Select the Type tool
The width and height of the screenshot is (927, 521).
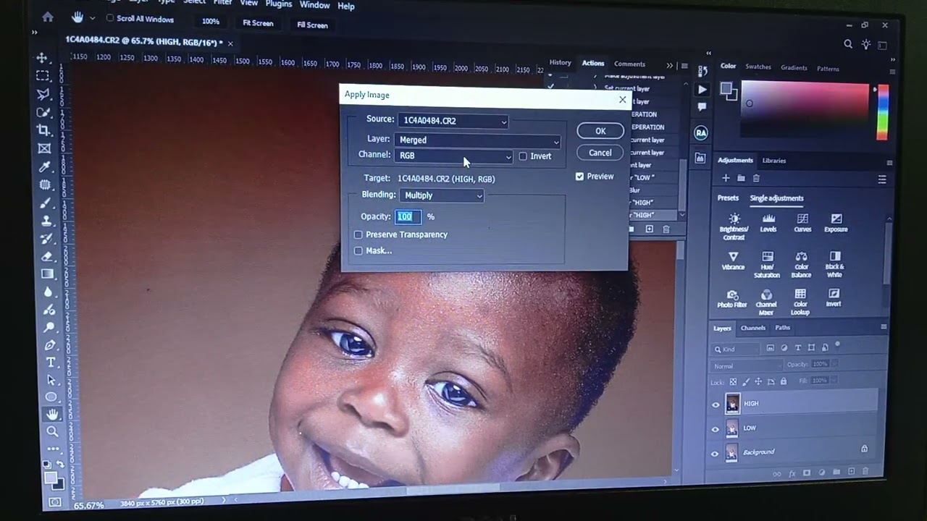tap(51, 362)
